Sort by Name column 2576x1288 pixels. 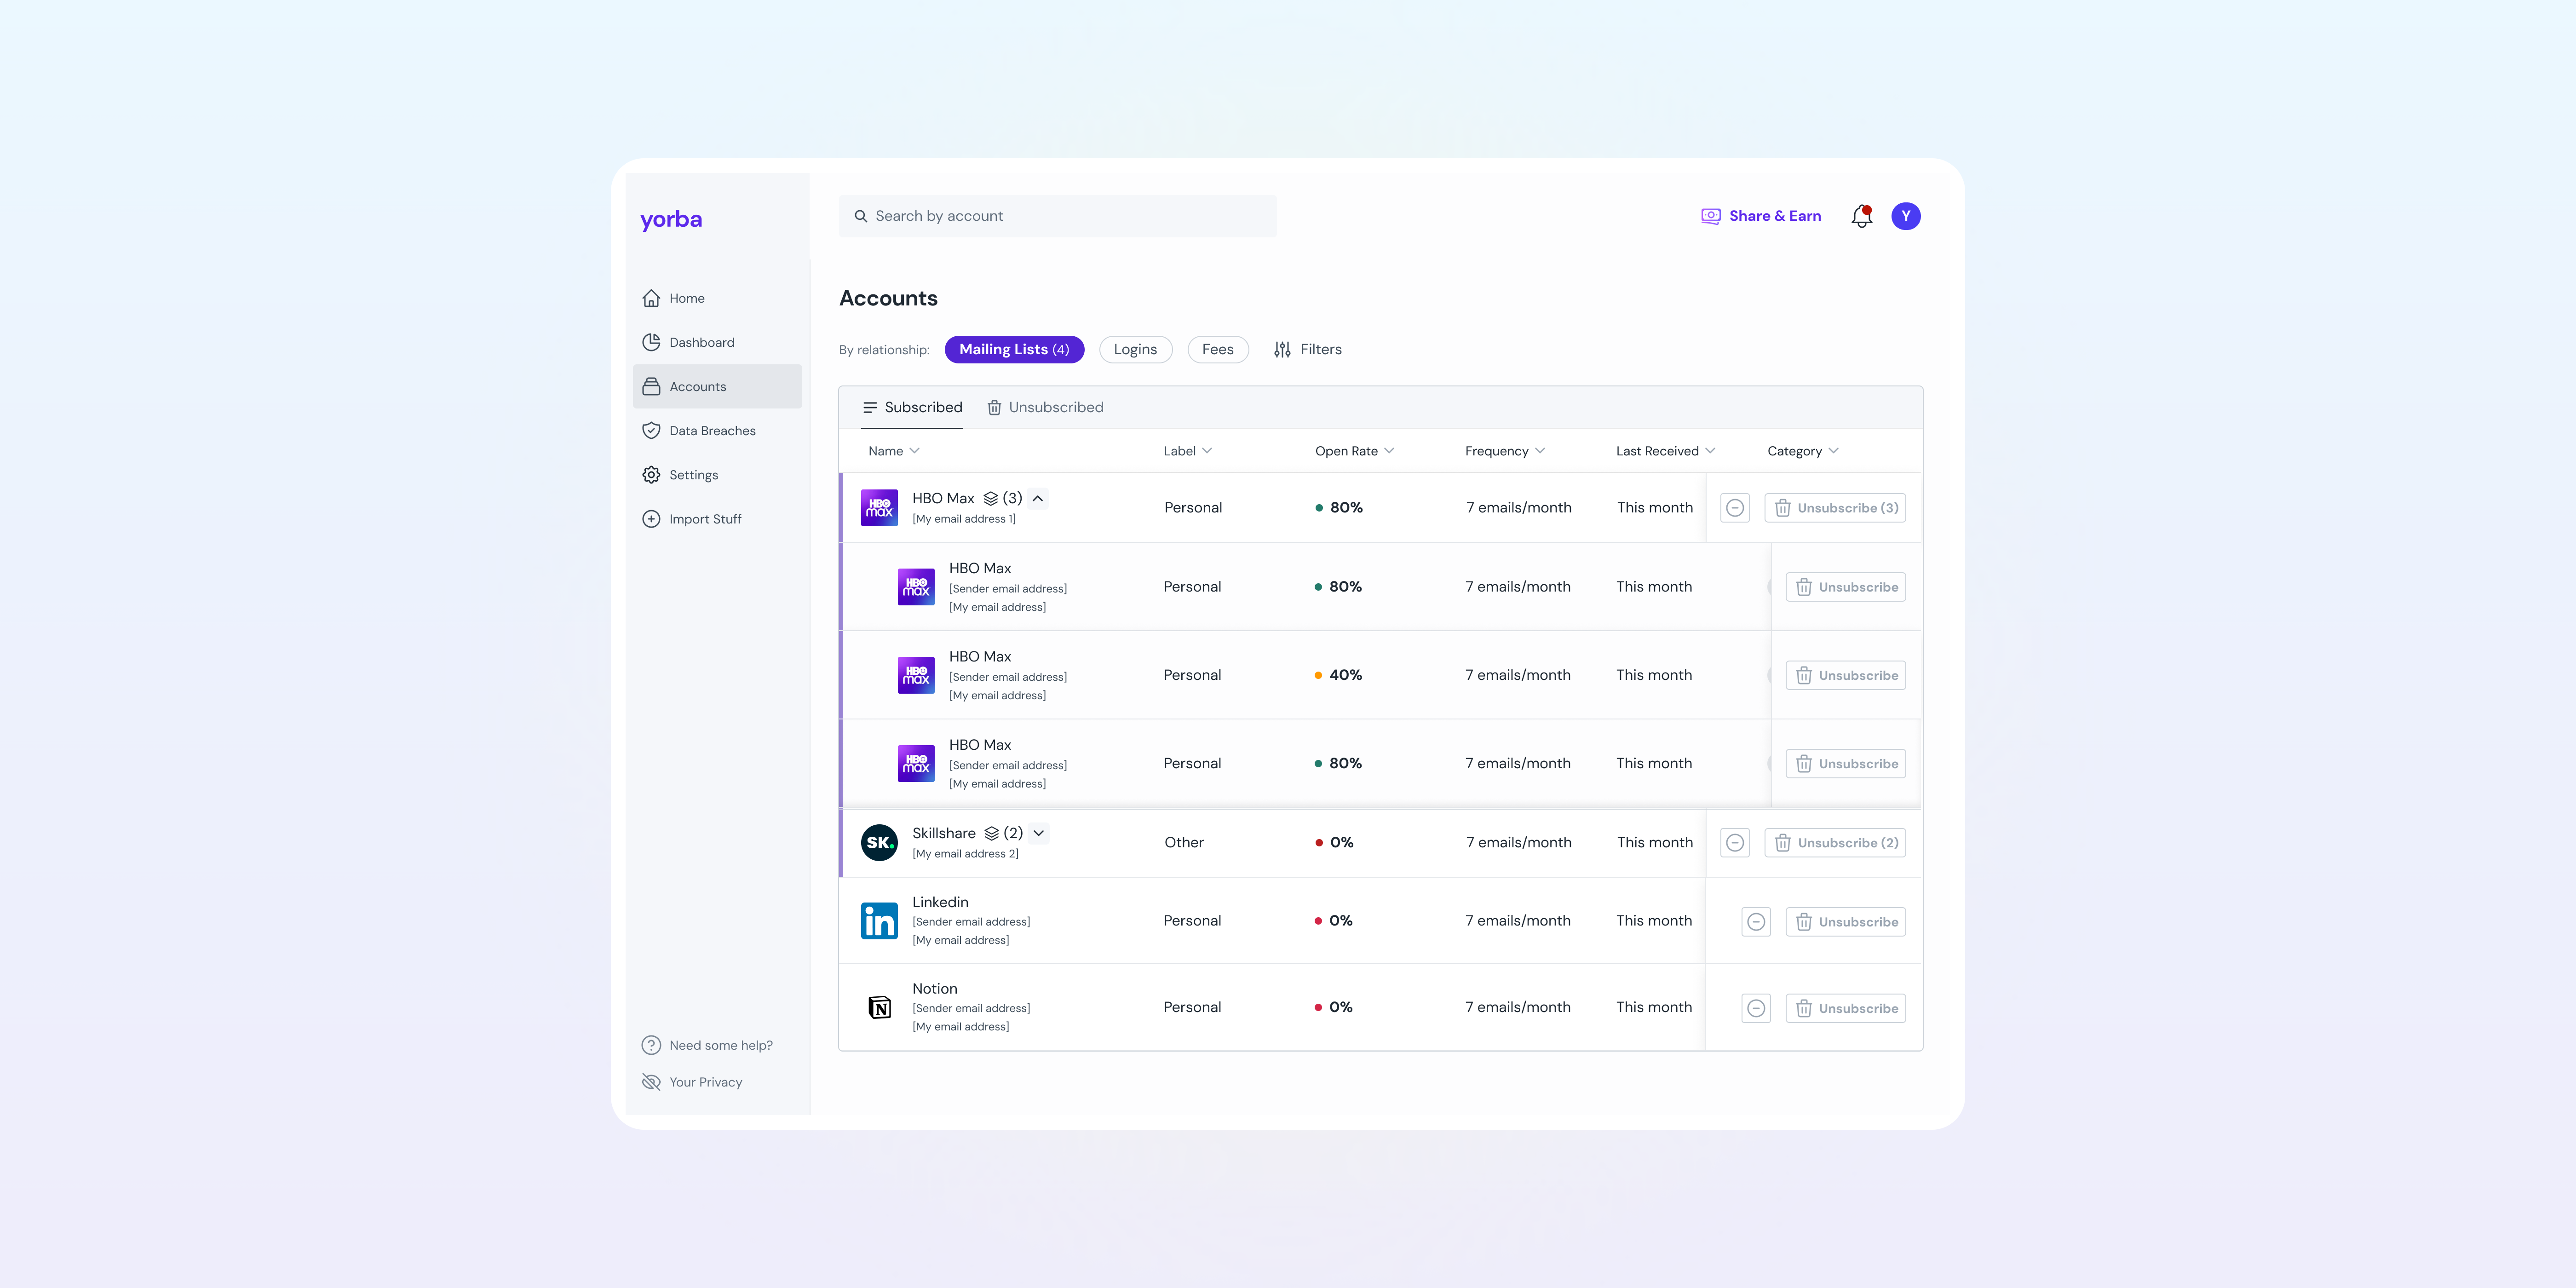[x=893, y=451]
